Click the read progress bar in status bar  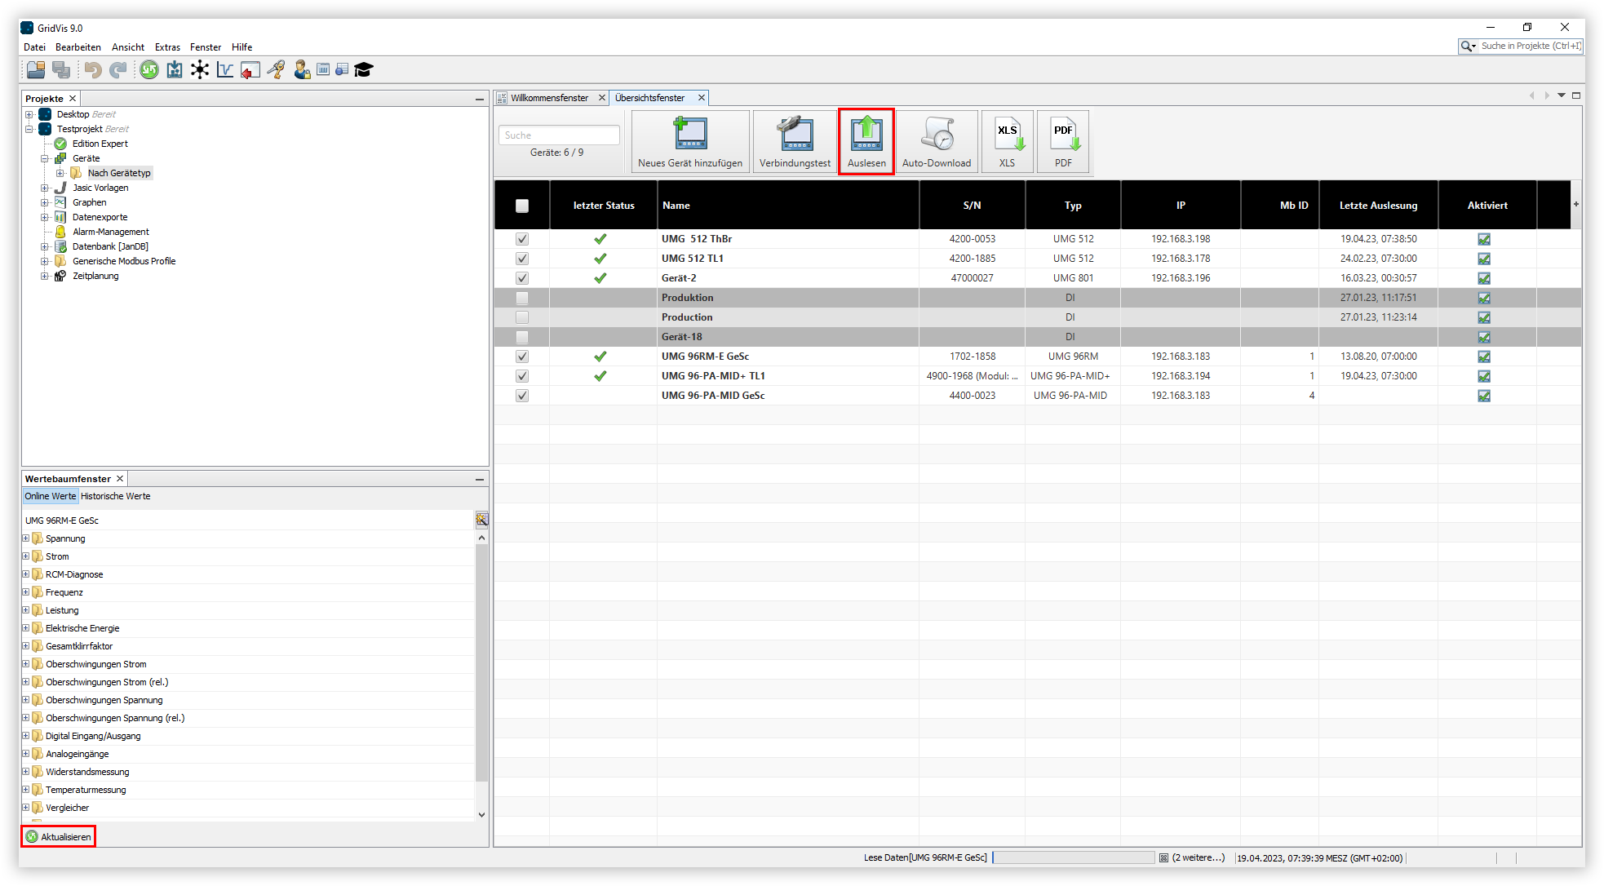pos(1073,857)
